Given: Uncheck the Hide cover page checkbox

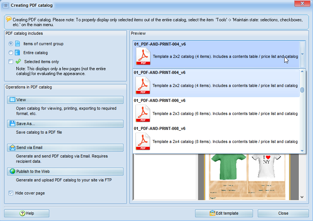Looking at the screenshot, I should (x=11, y=193).
